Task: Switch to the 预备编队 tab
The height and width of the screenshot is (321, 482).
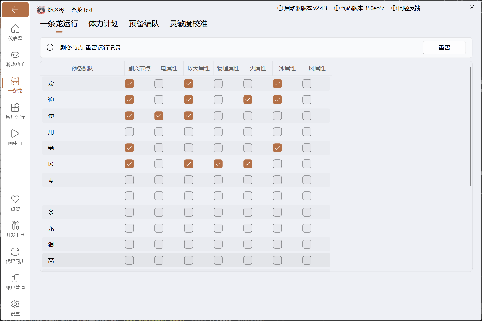Action: [144, 24]
